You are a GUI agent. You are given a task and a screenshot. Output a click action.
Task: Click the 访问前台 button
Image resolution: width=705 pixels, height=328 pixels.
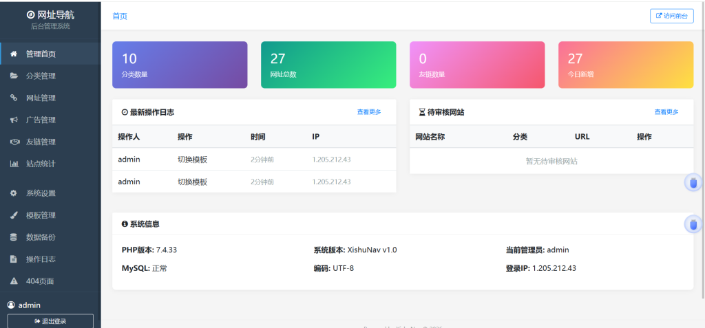tap(672, 16)
